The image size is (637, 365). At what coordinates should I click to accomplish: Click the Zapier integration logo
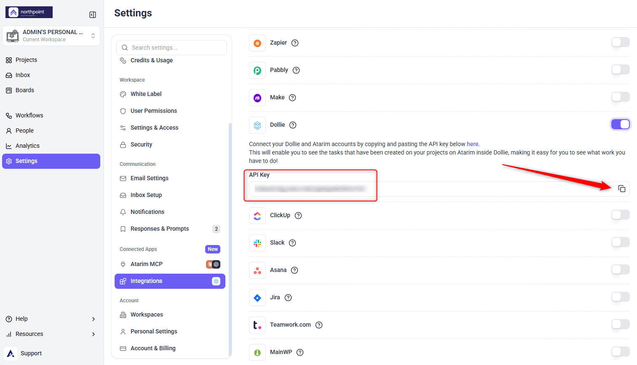[257, 43]
